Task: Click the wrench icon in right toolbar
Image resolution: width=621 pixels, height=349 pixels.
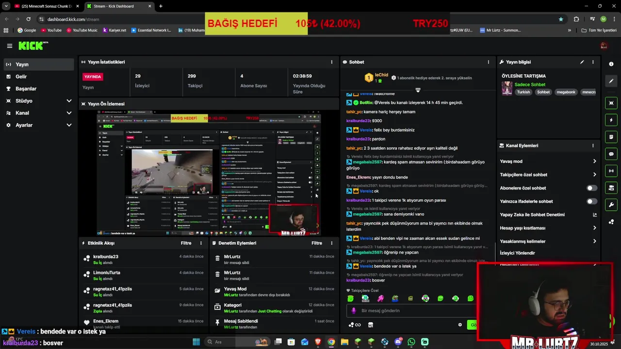Action: 611,205
